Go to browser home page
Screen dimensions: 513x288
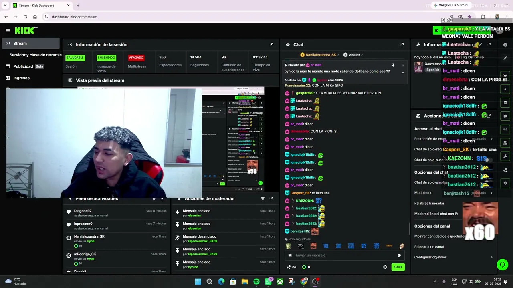point(35,17)
